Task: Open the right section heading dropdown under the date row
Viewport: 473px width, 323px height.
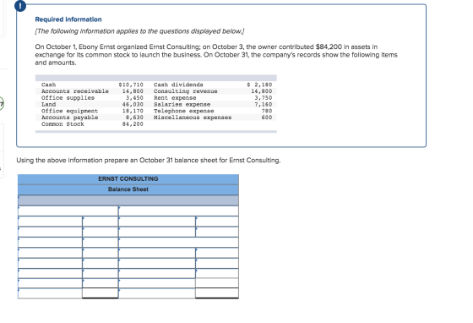Action: tap(178, 211)
